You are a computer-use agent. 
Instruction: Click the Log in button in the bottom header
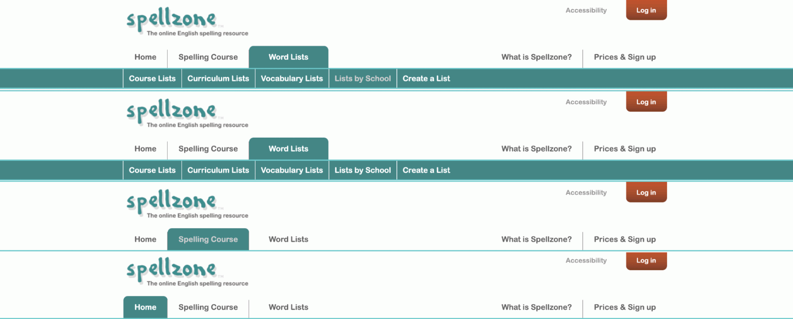click(x=646, y=261)
